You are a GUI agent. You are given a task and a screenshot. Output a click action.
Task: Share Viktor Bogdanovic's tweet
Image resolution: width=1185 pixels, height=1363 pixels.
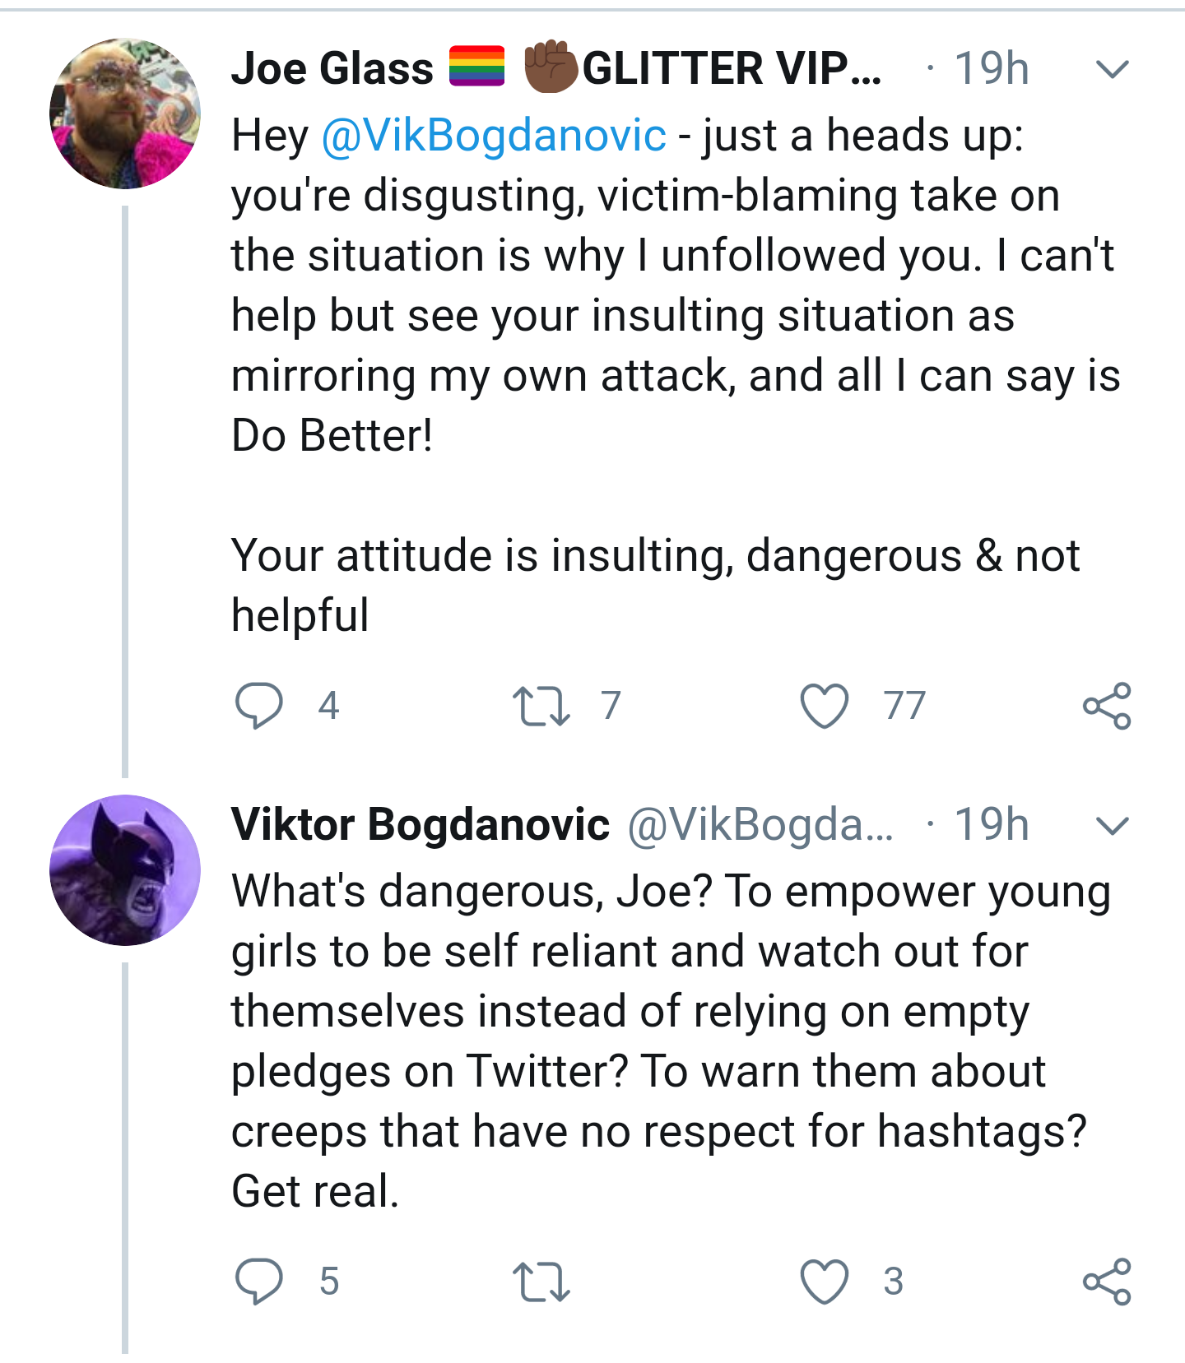coord(1107,1282)
